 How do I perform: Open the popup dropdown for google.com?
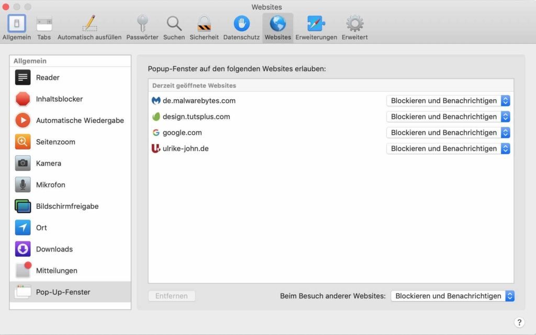448,132
